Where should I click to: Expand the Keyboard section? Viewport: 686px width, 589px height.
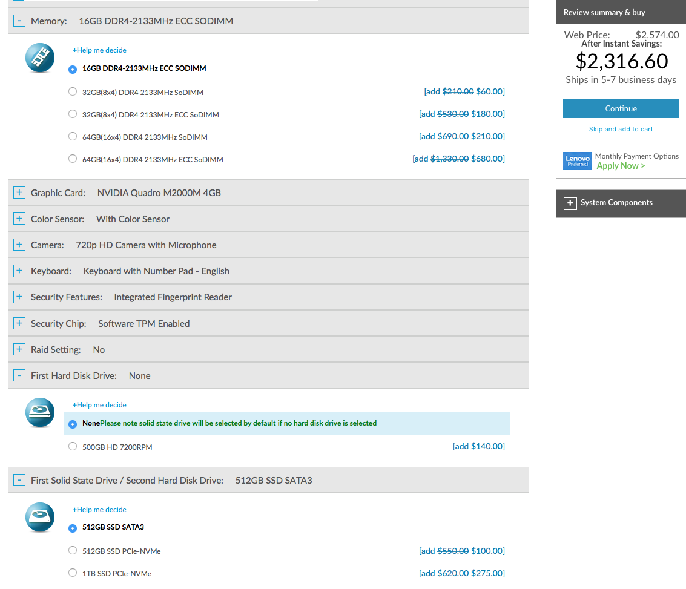pyautogui.click(x=19, y=271)
